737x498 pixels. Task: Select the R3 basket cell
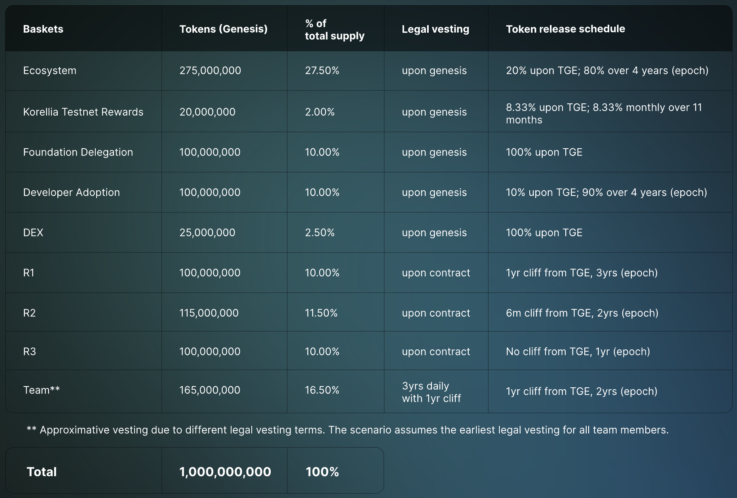[29, 352]
